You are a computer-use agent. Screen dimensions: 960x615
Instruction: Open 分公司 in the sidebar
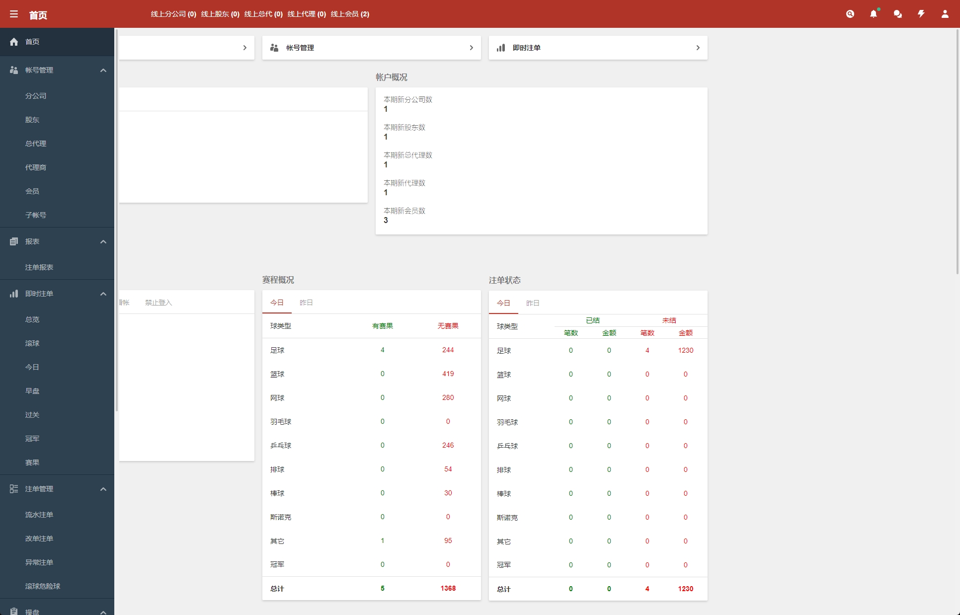36,96
